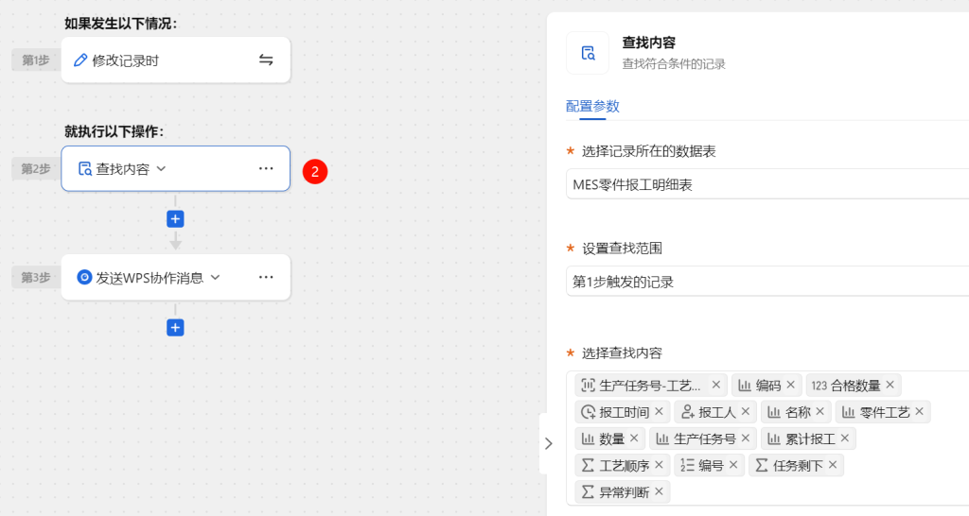Viewport: 969px width, 516px height.
Task: Click the 查找内容 search icon in step 2
Action: click(84, 168)
